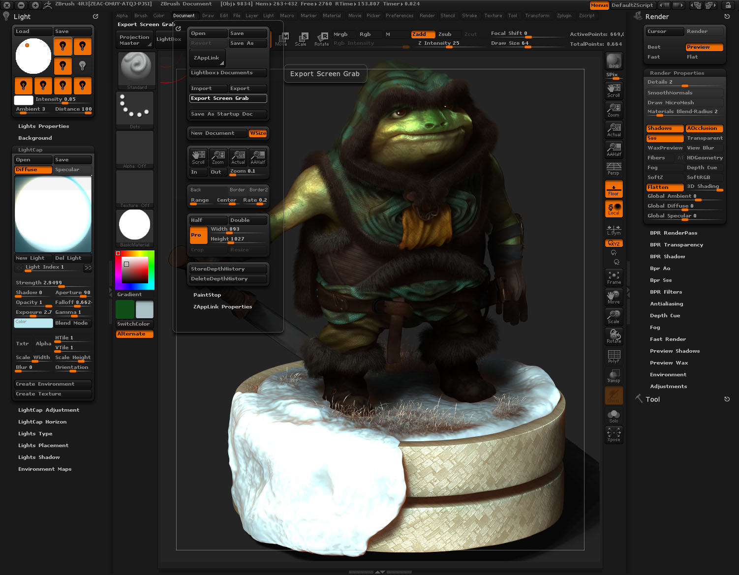This screenshot has height=575, width=739.
Task: Open the Preferences menu
Action: [400, 16]
